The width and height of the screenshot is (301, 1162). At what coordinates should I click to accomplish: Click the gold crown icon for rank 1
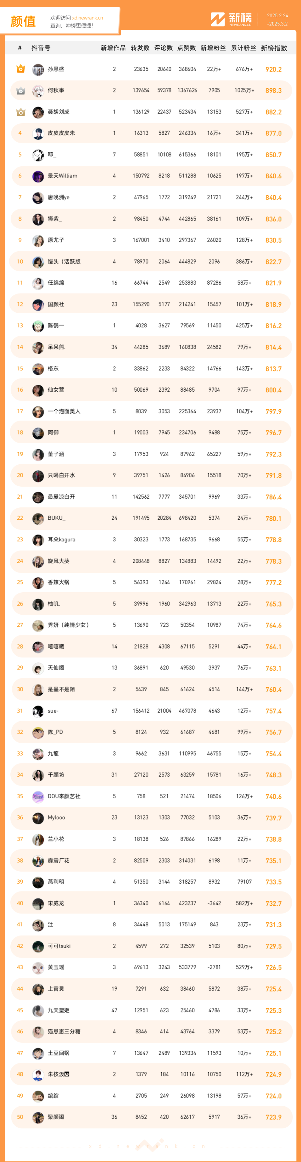click(x=20, y=69)
